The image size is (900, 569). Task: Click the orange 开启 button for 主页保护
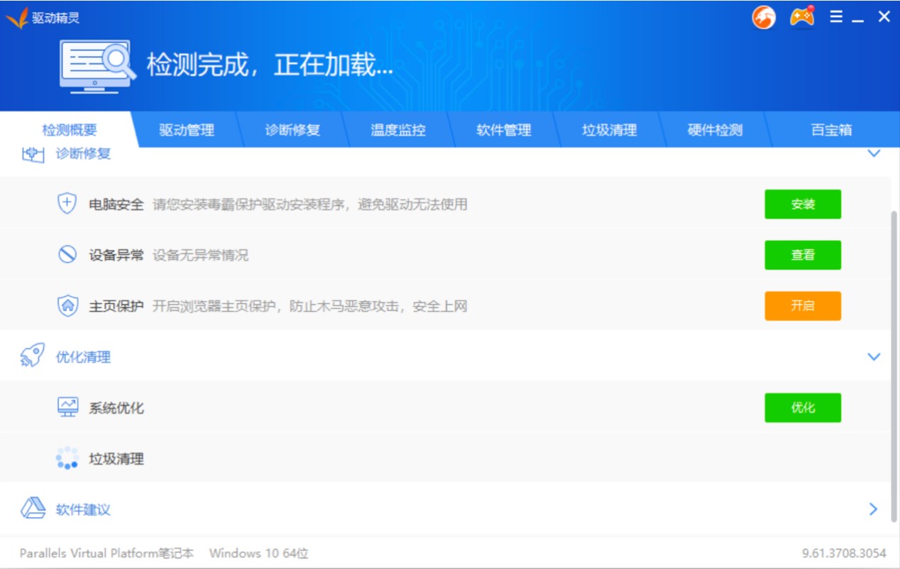coord(803,306)
